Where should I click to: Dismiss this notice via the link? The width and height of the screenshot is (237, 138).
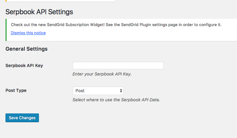coord(28,33)
